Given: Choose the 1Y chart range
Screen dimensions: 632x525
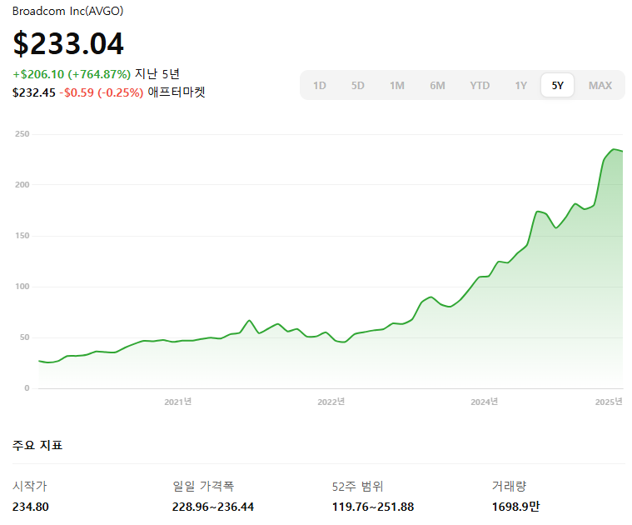Looking at the screenshot, I should 520,86.
